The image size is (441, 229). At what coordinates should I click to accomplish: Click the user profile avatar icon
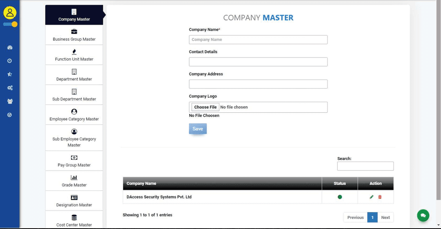[9, 13]
